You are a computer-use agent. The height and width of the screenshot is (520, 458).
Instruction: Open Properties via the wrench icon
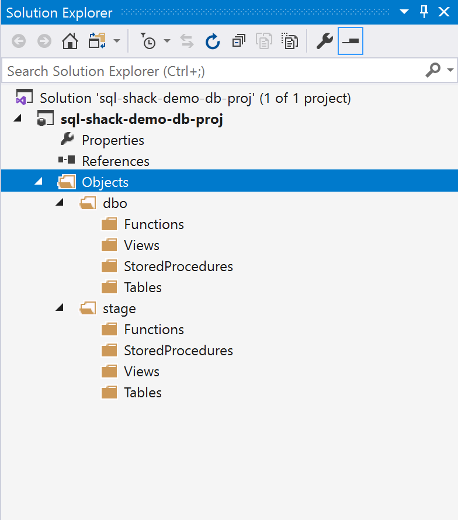point(324,41)
